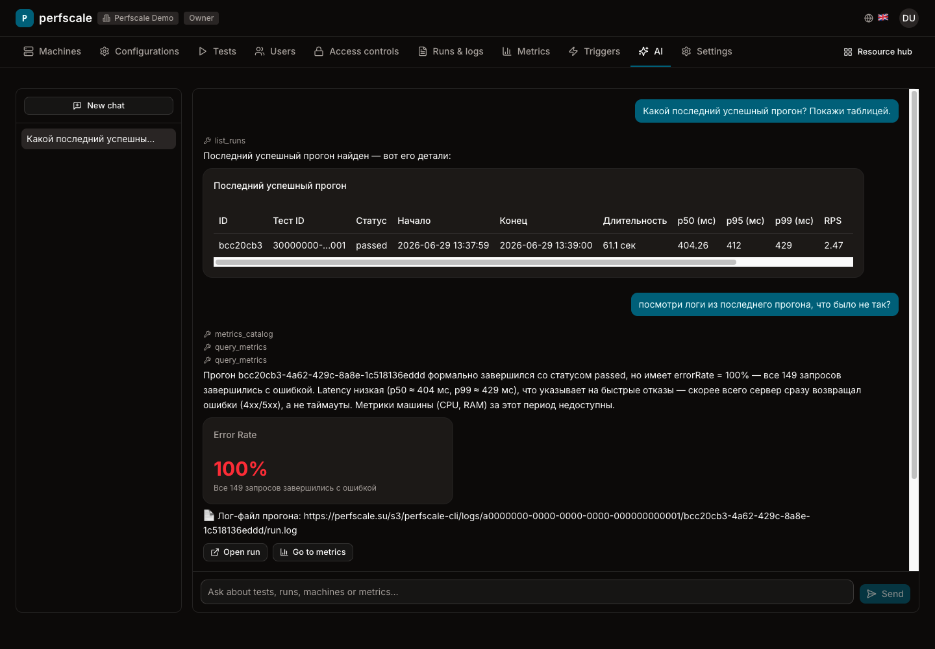Click the Metrics bar chart icon

point(507,51)
